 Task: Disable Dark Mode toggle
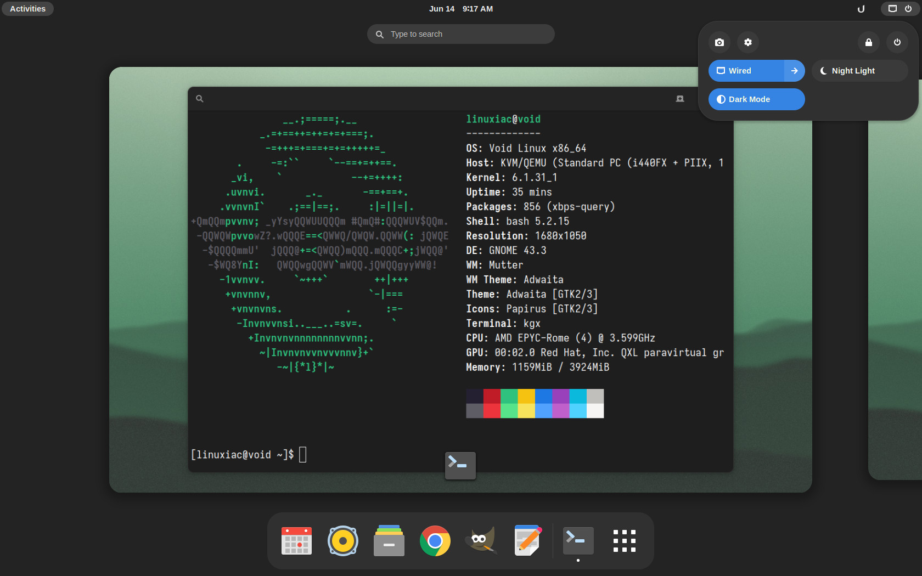point(757,99)
